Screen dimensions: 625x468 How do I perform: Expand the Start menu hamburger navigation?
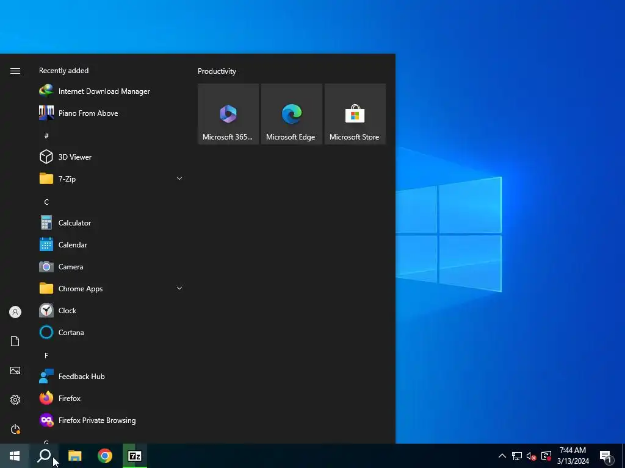point(15,71)
